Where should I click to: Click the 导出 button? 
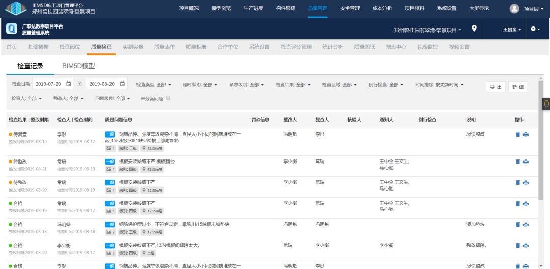496,87
